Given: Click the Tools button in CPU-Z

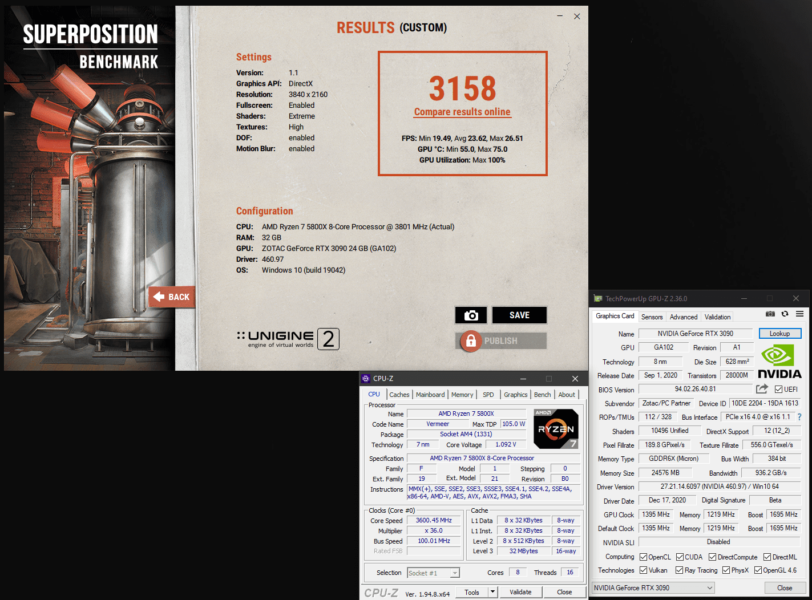Looking at the screenshot, I should point(472,592).
